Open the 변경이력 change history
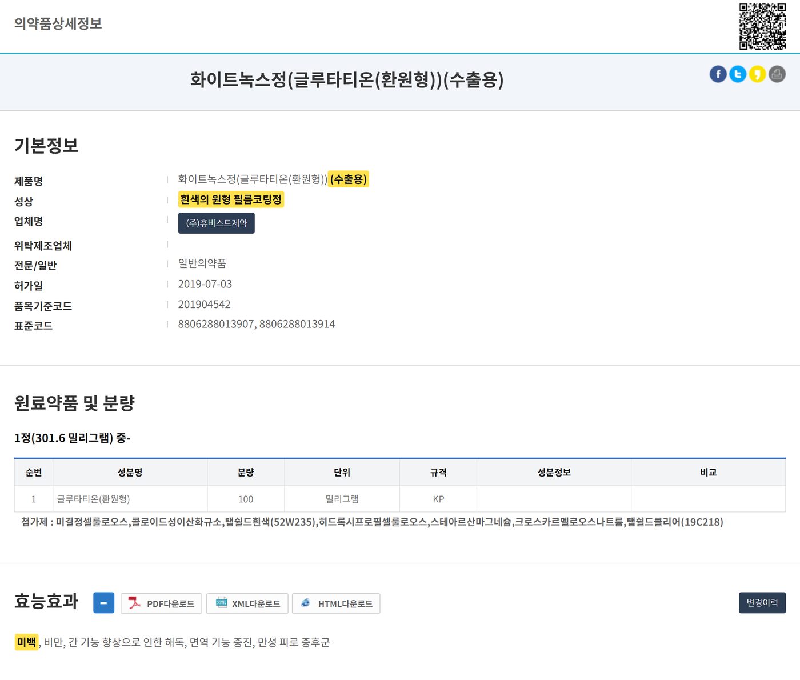The height and width of the screenshot is (680, 800). click(762, 603)
